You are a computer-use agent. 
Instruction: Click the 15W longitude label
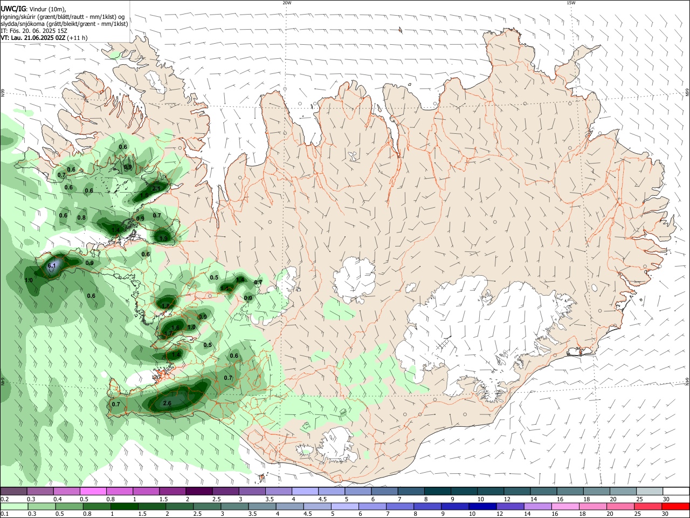(571, 3)
